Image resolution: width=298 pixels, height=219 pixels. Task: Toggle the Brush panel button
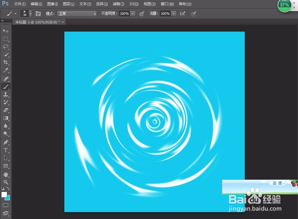coord(38,14)
